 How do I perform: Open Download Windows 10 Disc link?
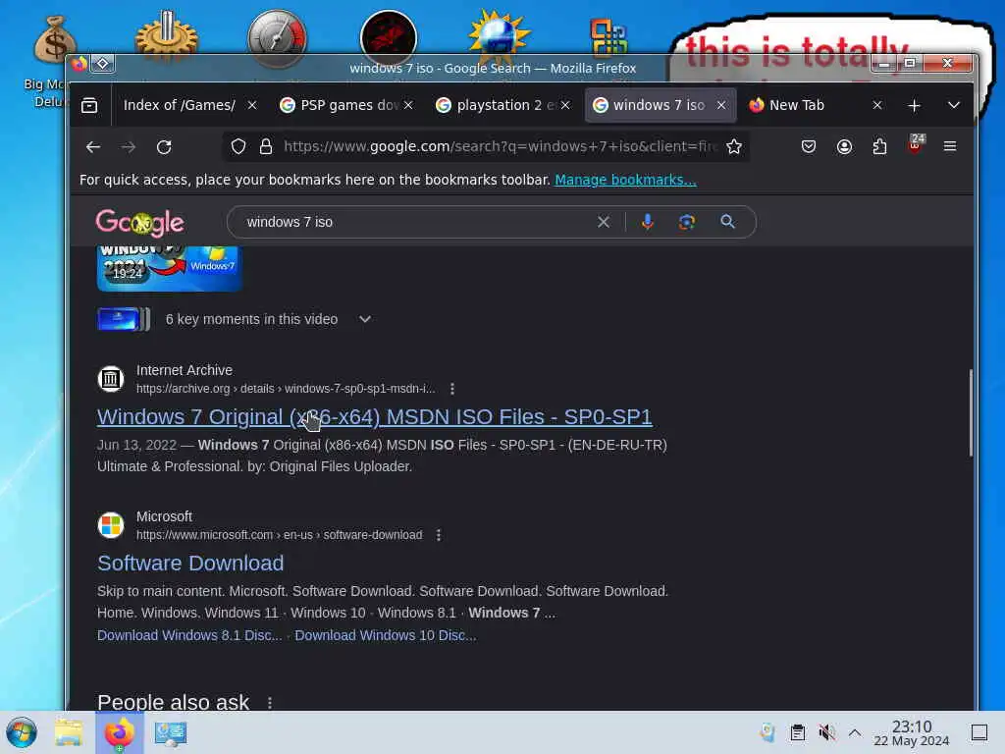(x=385, y=635)
